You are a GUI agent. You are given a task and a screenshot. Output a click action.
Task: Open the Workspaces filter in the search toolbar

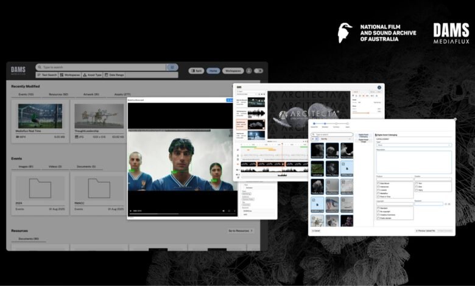click(x=70, y=75)
